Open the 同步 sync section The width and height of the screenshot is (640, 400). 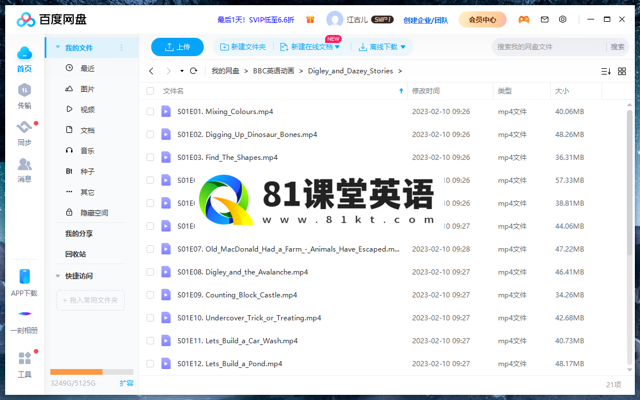pyautogui.click(x=25, y=127)
